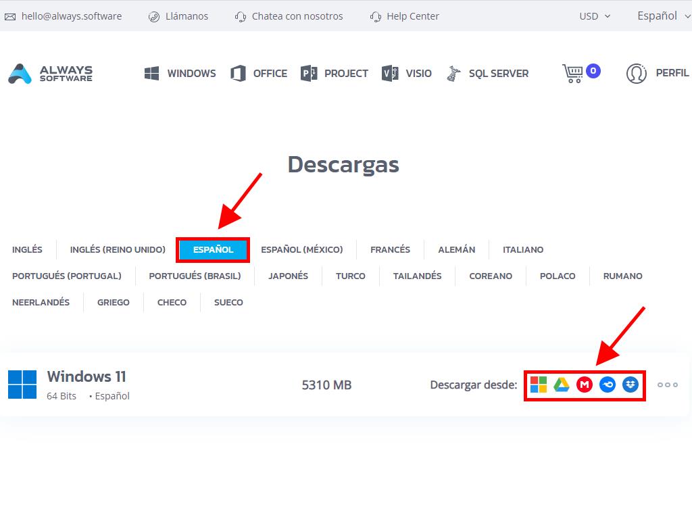Select the Español language tab
692x519 pixels.
(213, 250)
